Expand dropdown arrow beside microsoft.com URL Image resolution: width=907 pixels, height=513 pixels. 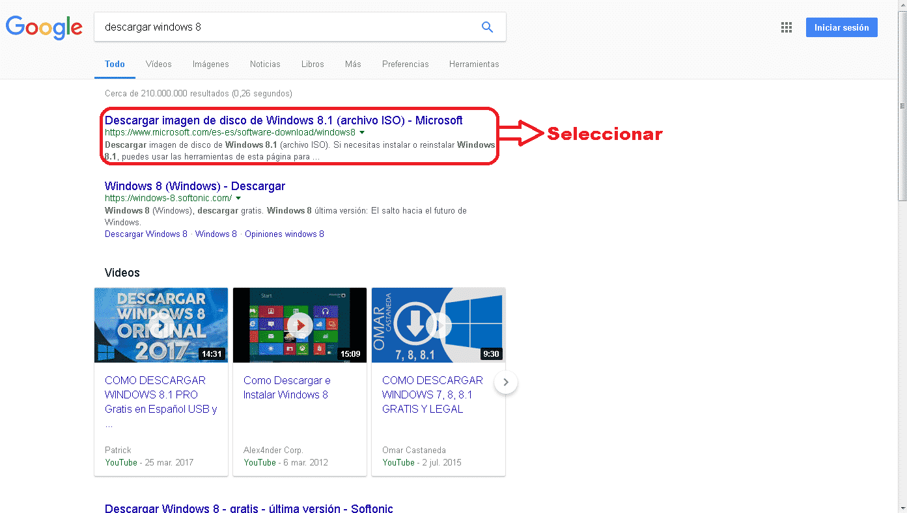coord(363,133)
